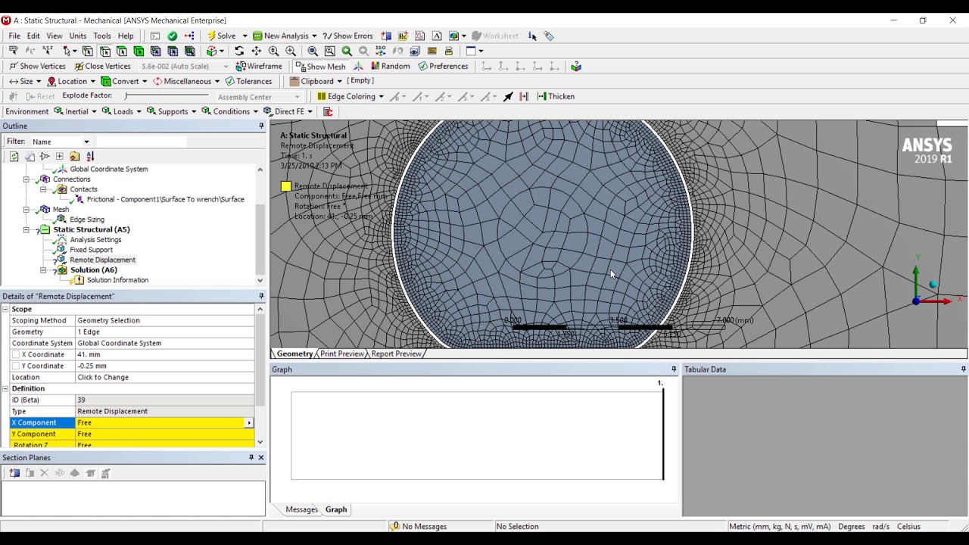This screenshot has height=545, width=969.
Task: Adjust the Explode Factor slider
Action: pyautogui.click(x=167, y=95)
